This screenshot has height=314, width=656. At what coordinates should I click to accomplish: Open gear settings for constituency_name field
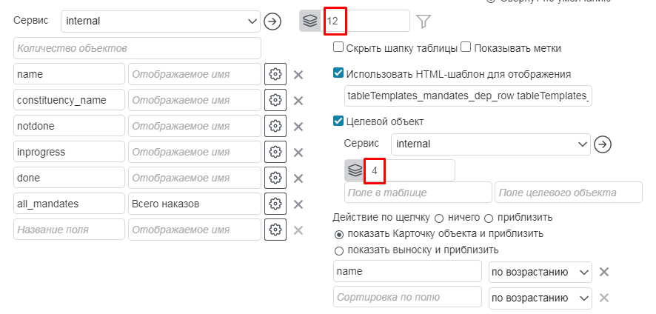(x=275, y=101)
